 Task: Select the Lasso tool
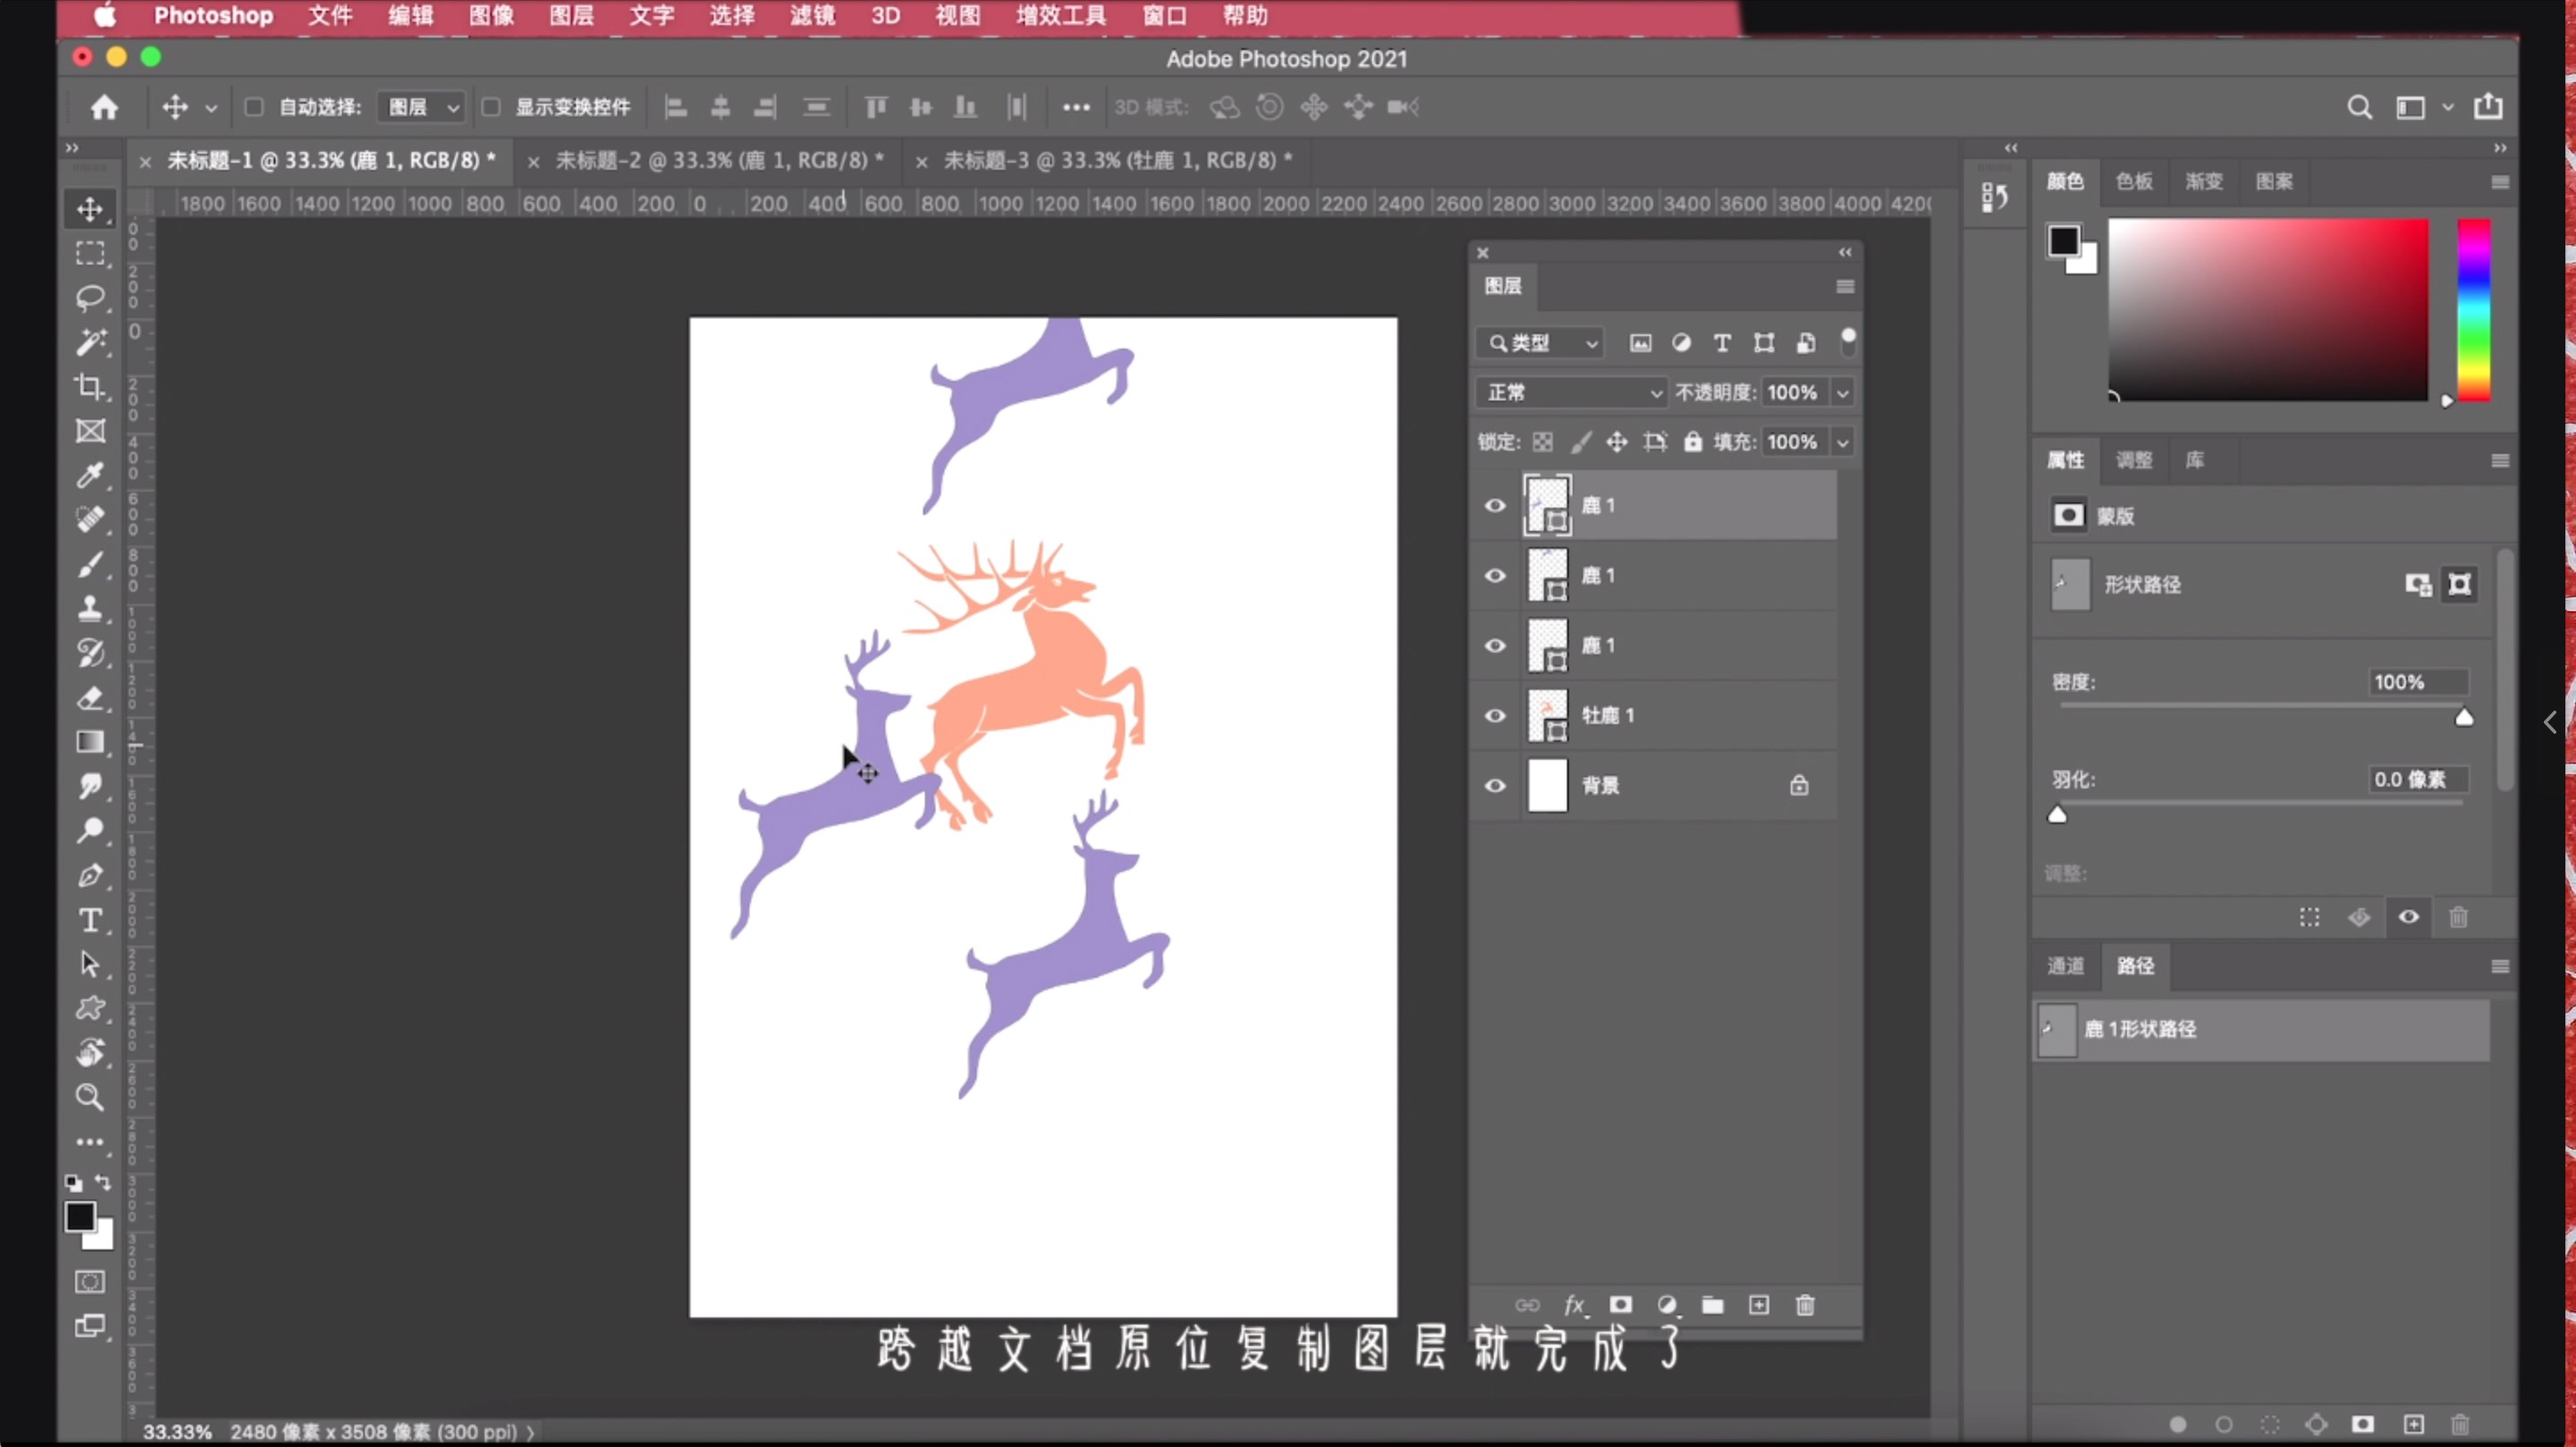tap(90, 298)
